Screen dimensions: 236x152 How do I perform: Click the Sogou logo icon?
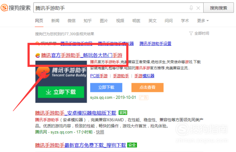4,8
